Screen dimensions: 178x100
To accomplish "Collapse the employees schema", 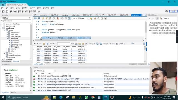I will pyautogui.click(x=2, y=28).
